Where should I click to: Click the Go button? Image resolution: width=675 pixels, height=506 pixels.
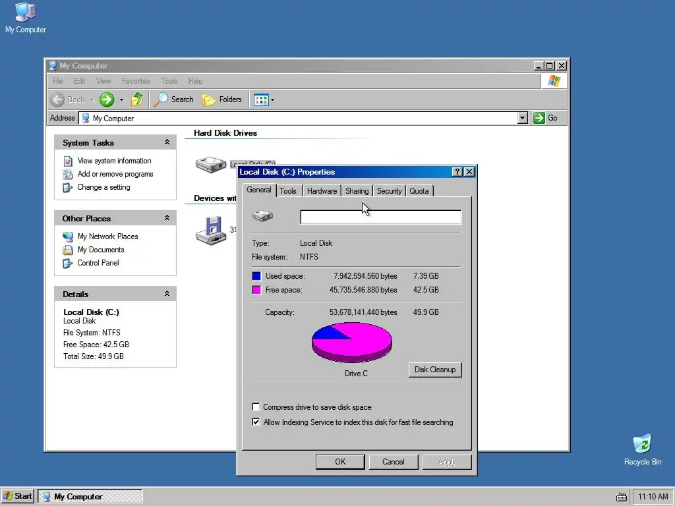click(x=545, y=118)
